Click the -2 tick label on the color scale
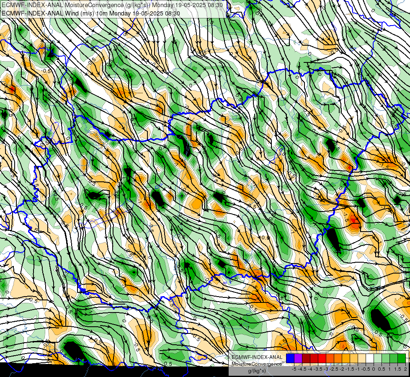The height and width of the screenshot is (377, 410). pos(342,369)
